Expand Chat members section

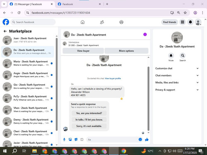pos(177,75)
